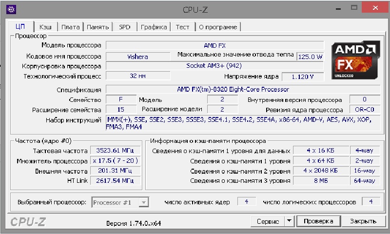Select the 201.31 МГц bus speed value
This screenshot has height=234, width=390.
point(115,171)
